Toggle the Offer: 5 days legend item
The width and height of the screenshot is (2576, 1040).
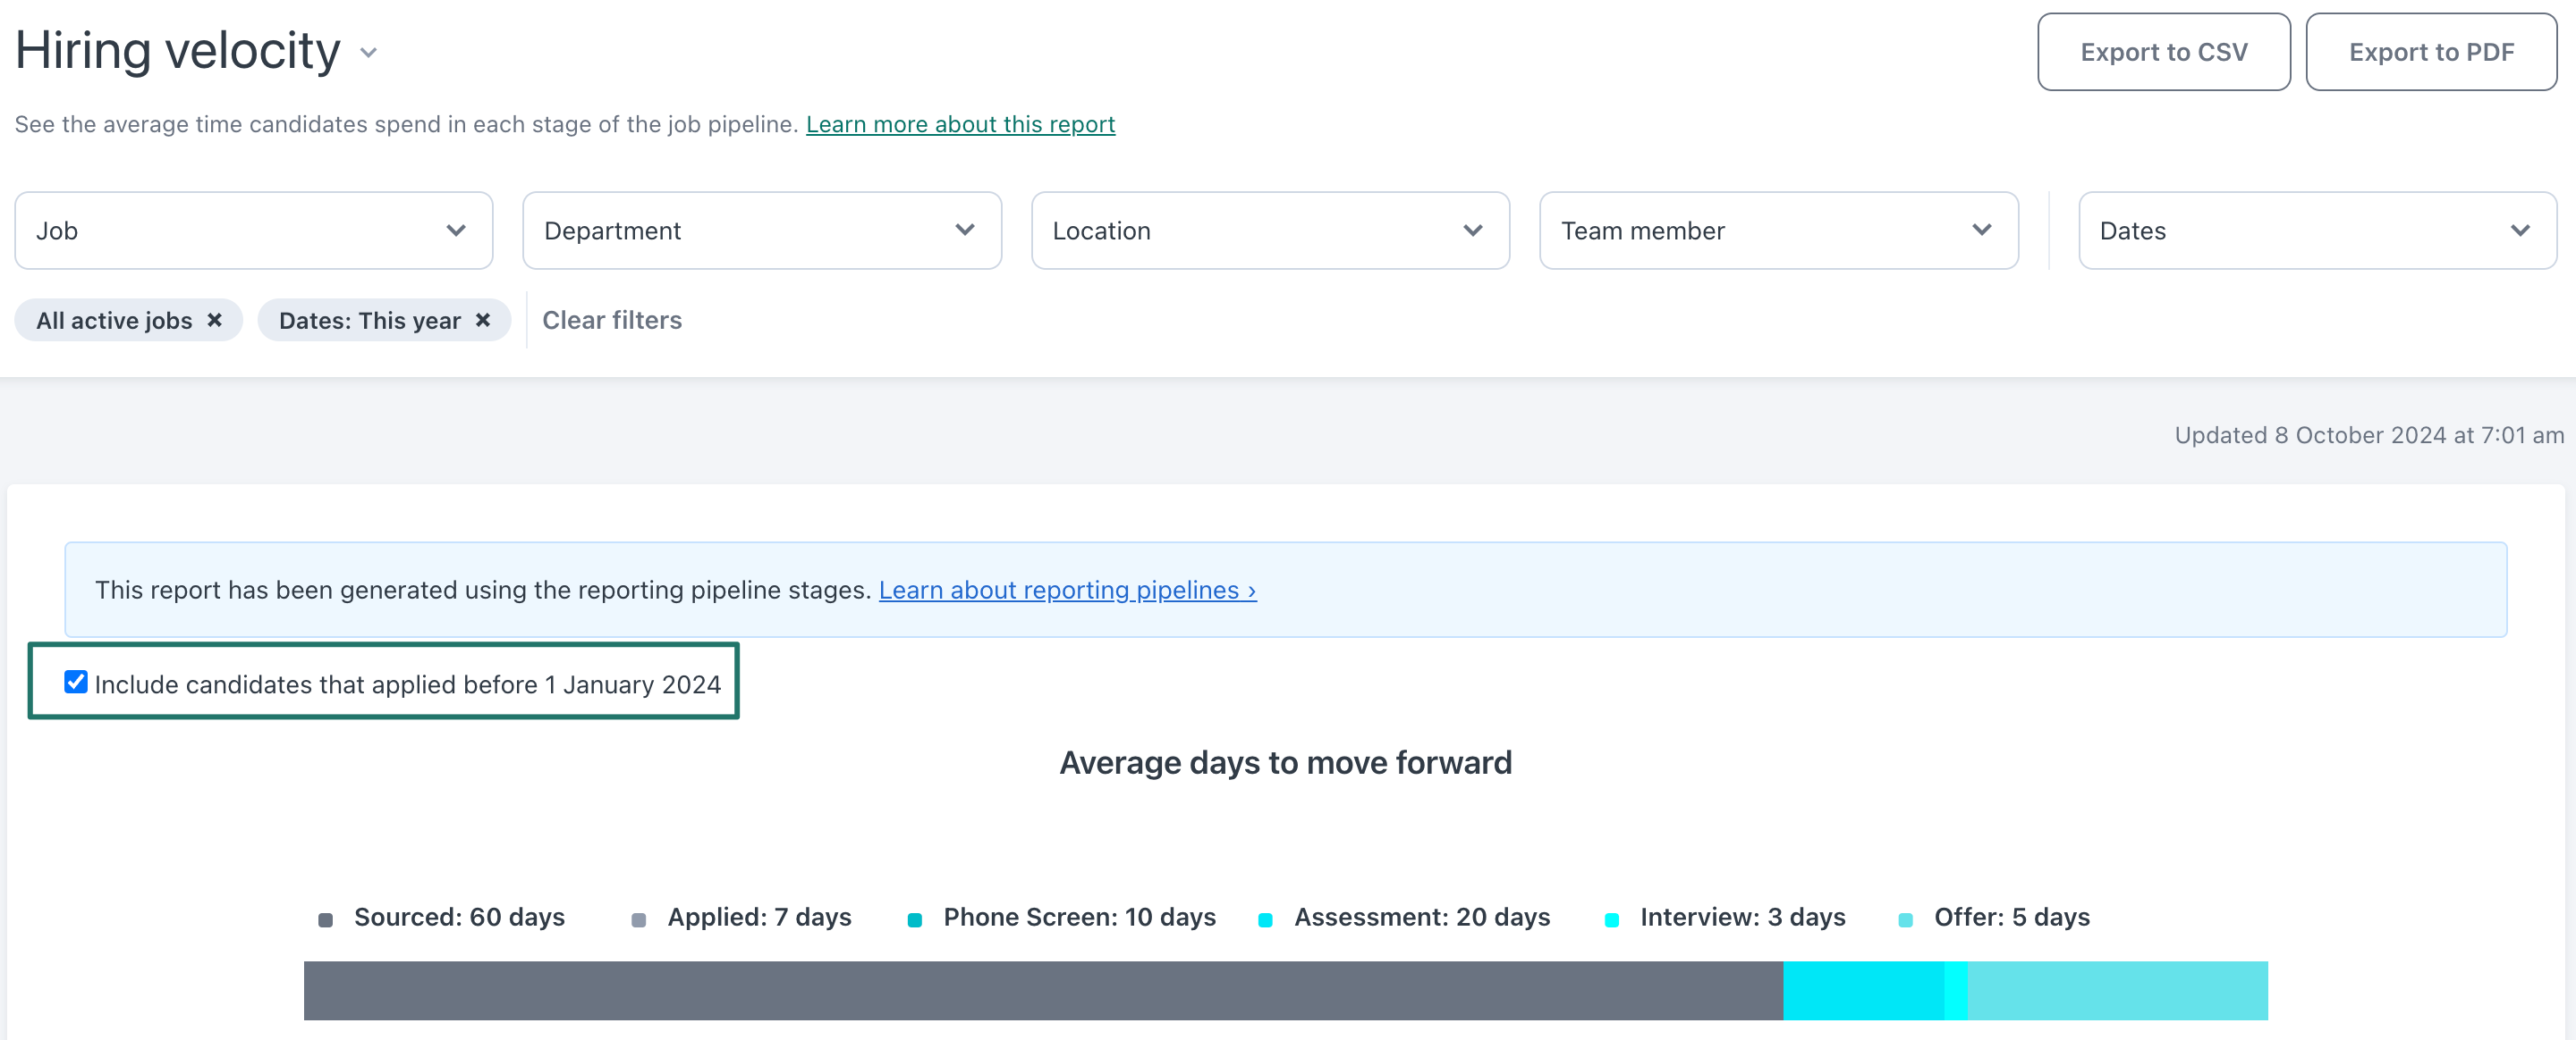(1995, 917)
